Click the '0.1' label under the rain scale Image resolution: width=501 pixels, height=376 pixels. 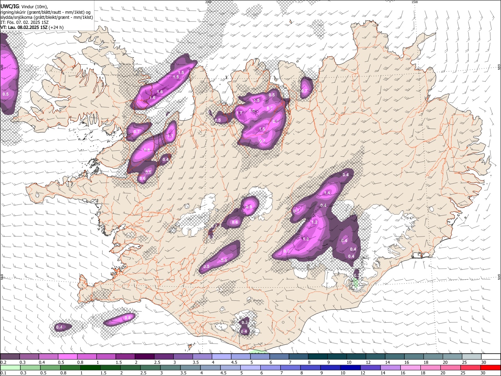click(4, 373)
